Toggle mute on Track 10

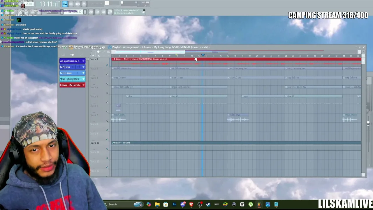click(x=107, y=149)
